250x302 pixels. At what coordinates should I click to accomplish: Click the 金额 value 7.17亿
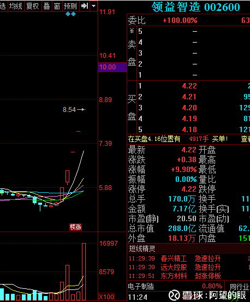click(184, 209)
